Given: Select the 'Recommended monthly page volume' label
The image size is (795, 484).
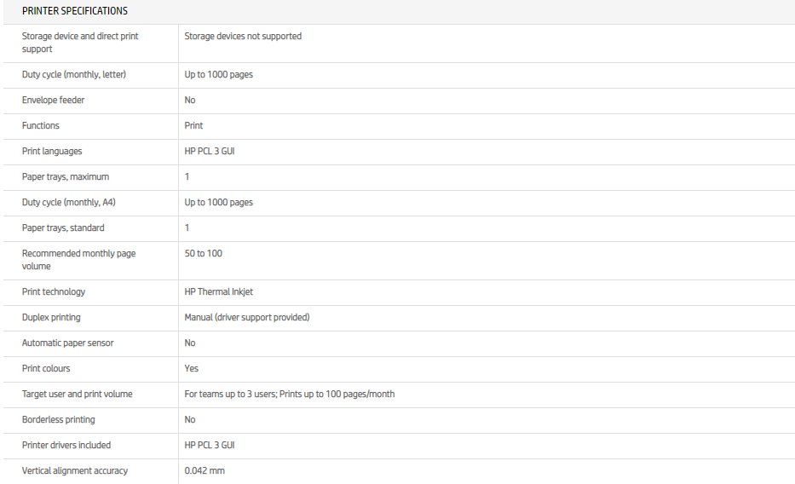Looking at the screenshot, I should click(78, 260).
